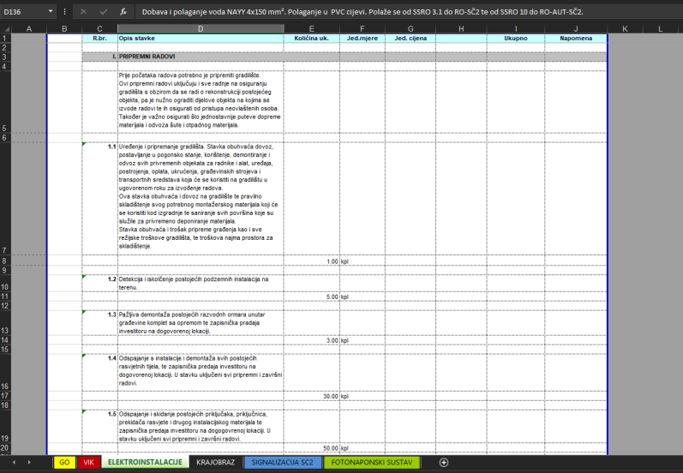Switch to the yellow GO sheet tab

pos(64,463)
